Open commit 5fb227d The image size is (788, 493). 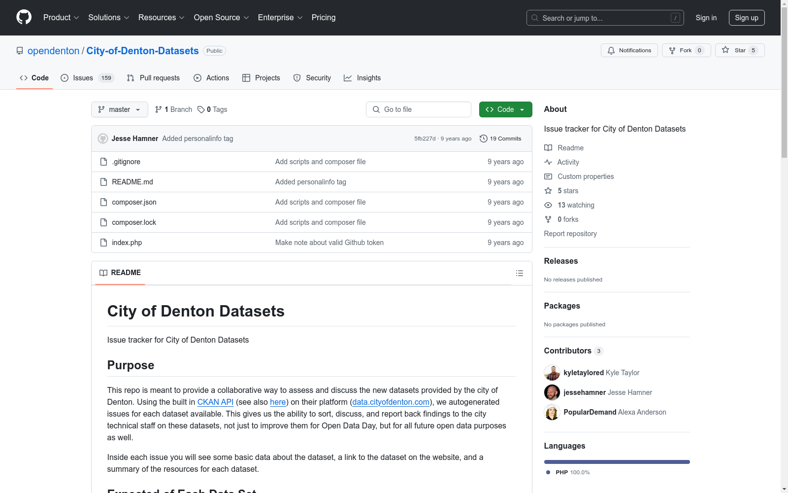(425, 139)
